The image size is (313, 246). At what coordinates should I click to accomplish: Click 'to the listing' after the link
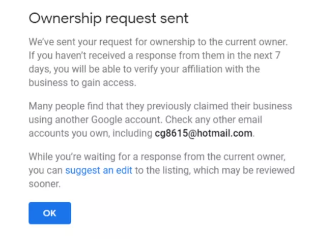[x=162, y=171]
